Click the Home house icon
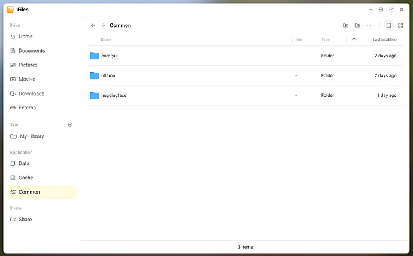The width and height of the screenshot is (413, 256). point(13,36)
